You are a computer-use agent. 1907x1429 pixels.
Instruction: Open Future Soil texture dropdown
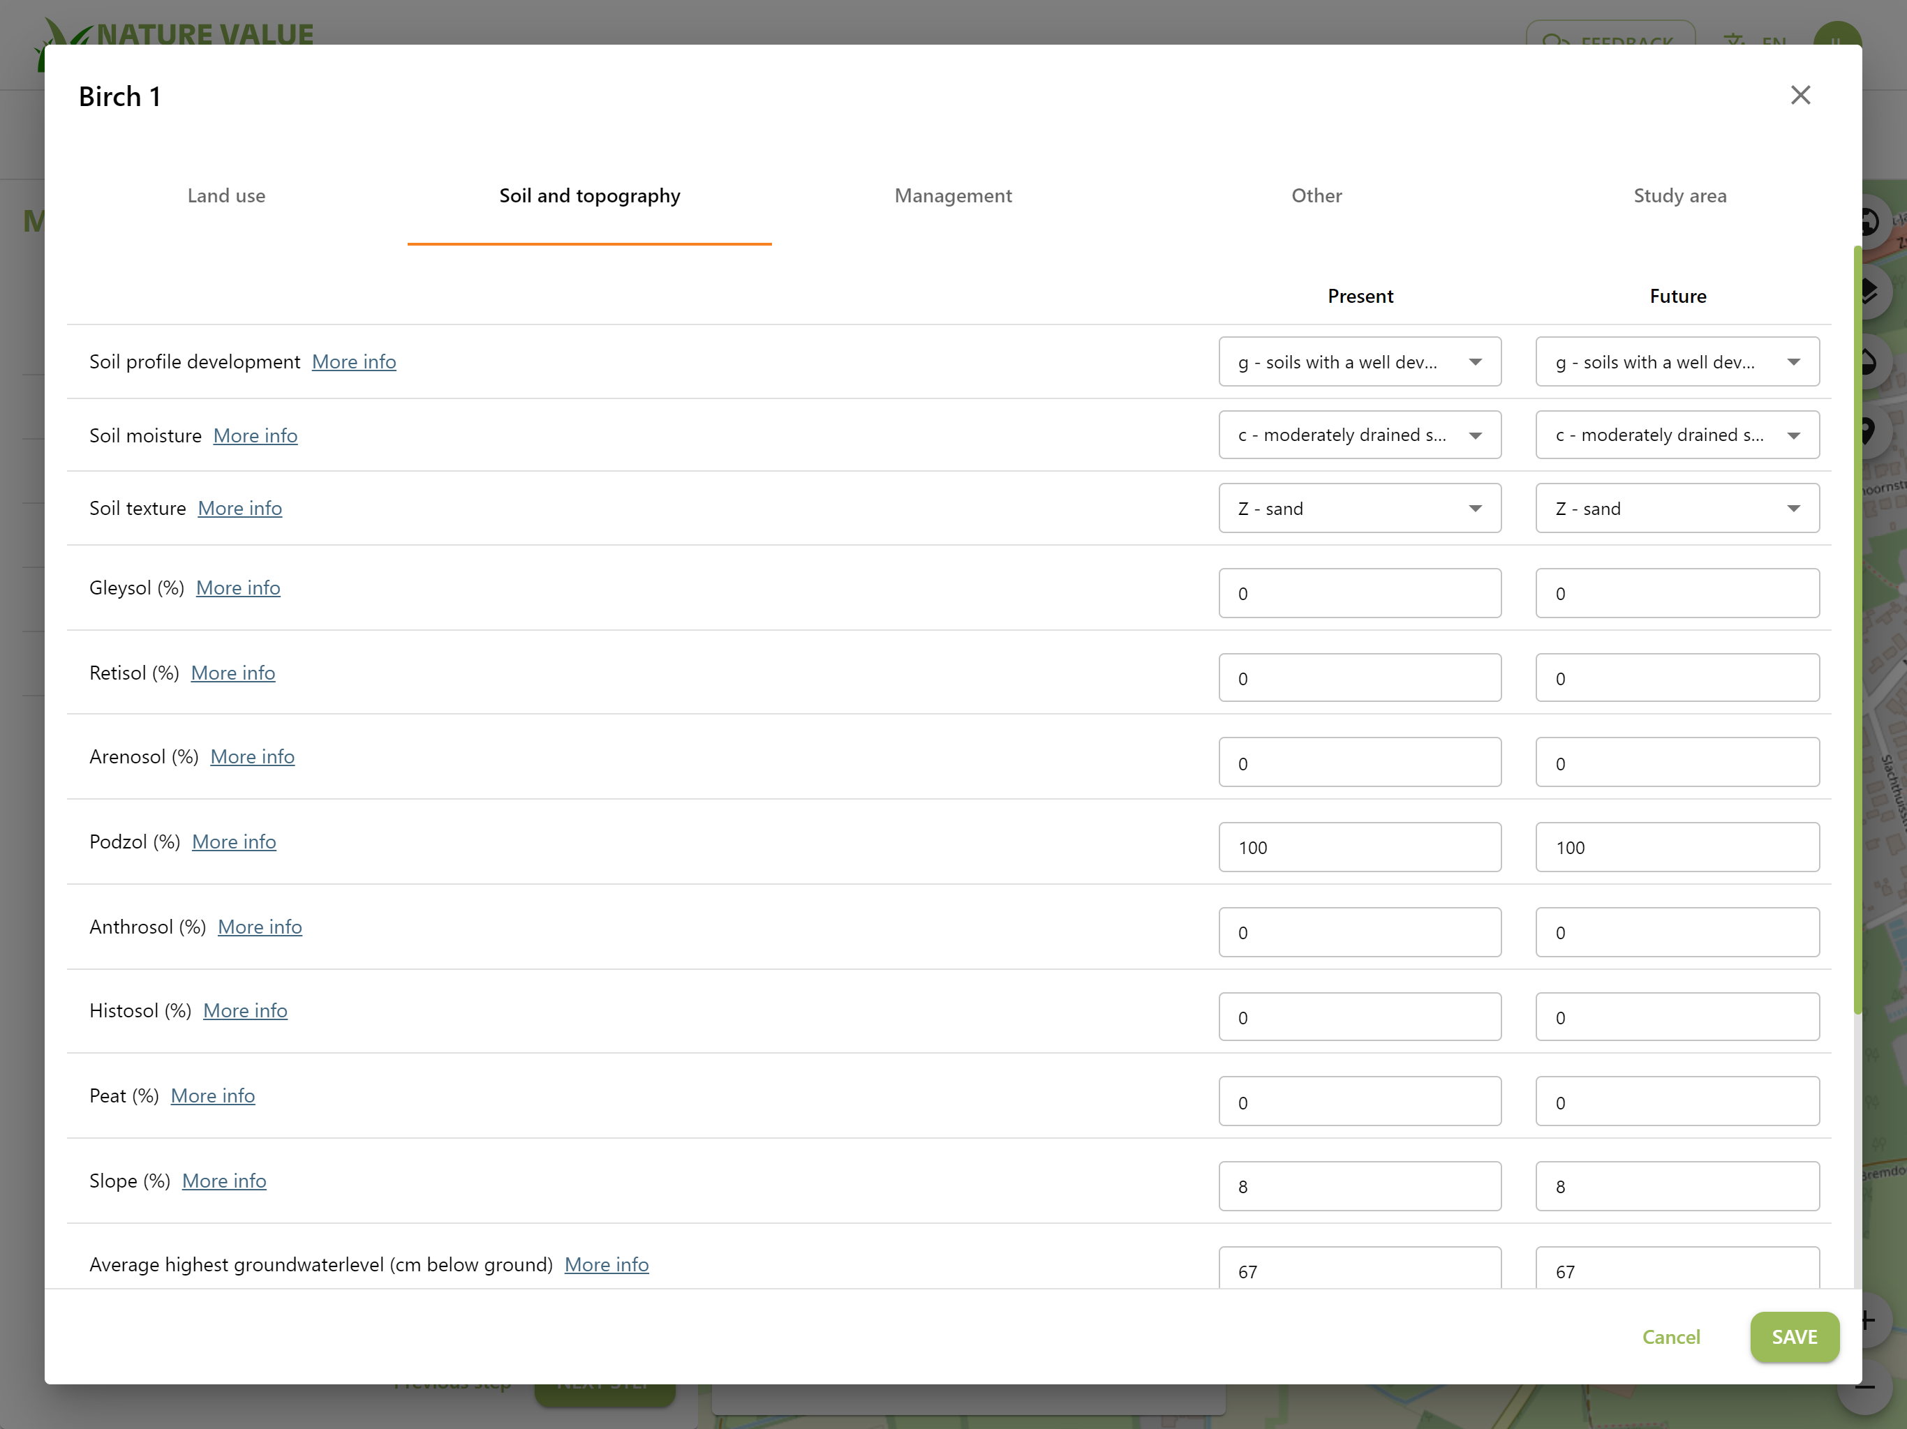click(x=1677, y=509)
